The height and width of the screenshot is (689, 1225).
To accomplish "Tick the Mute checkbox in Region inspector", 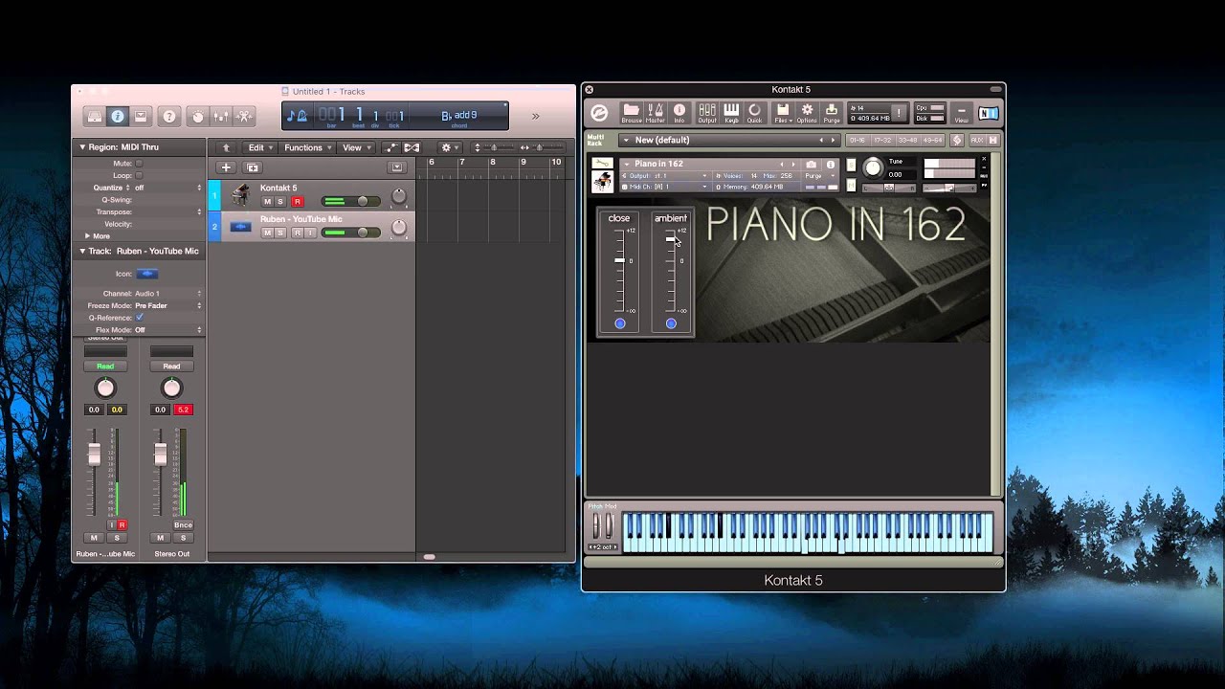I will pos(139,164).
